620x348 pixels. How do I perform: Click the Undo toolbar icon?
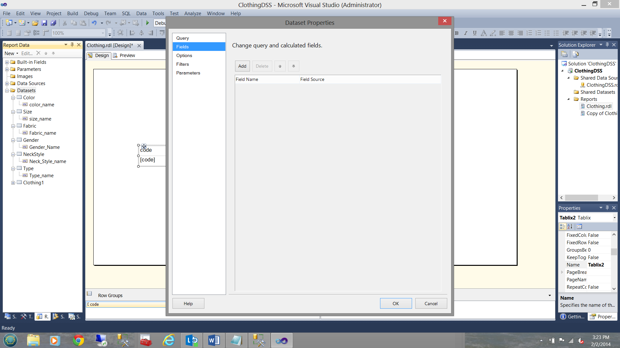[x=94, y=23]
